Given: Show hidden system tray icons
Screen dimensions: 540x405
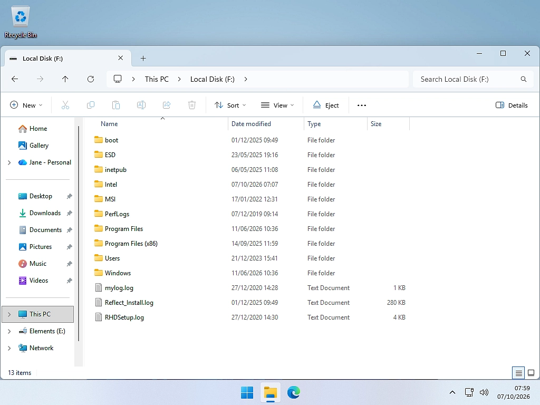Looking at the screenshot, I should (452, 392).
